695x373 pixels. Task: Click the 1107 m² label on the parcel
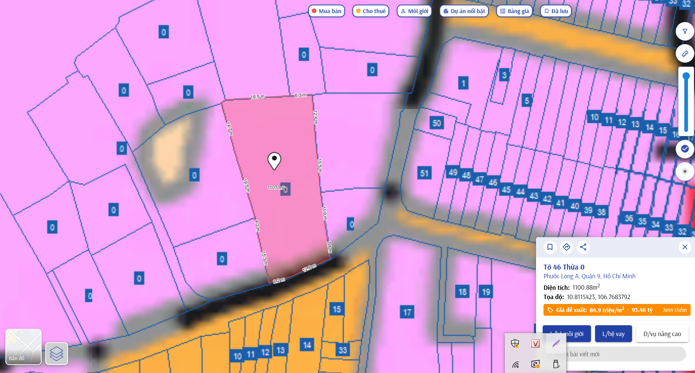pyautogui.click(x=276, y=187)
